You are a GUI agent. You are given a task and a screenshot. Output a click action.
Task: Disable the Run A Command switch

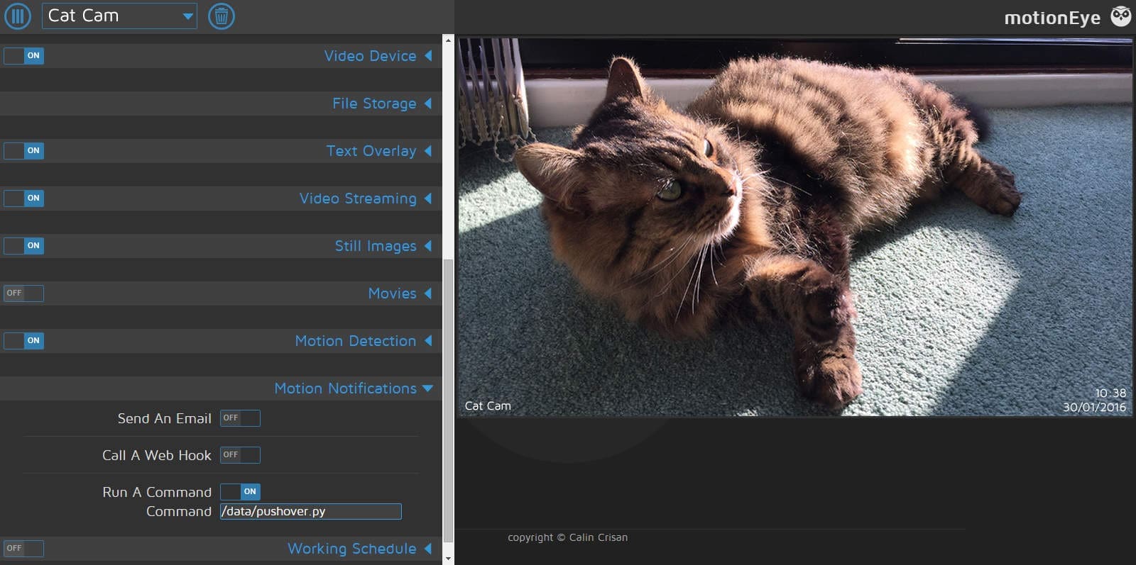(x=240, y=492)
